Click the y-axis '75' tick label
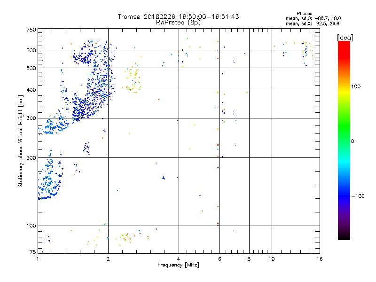 (x=33, y=252)
